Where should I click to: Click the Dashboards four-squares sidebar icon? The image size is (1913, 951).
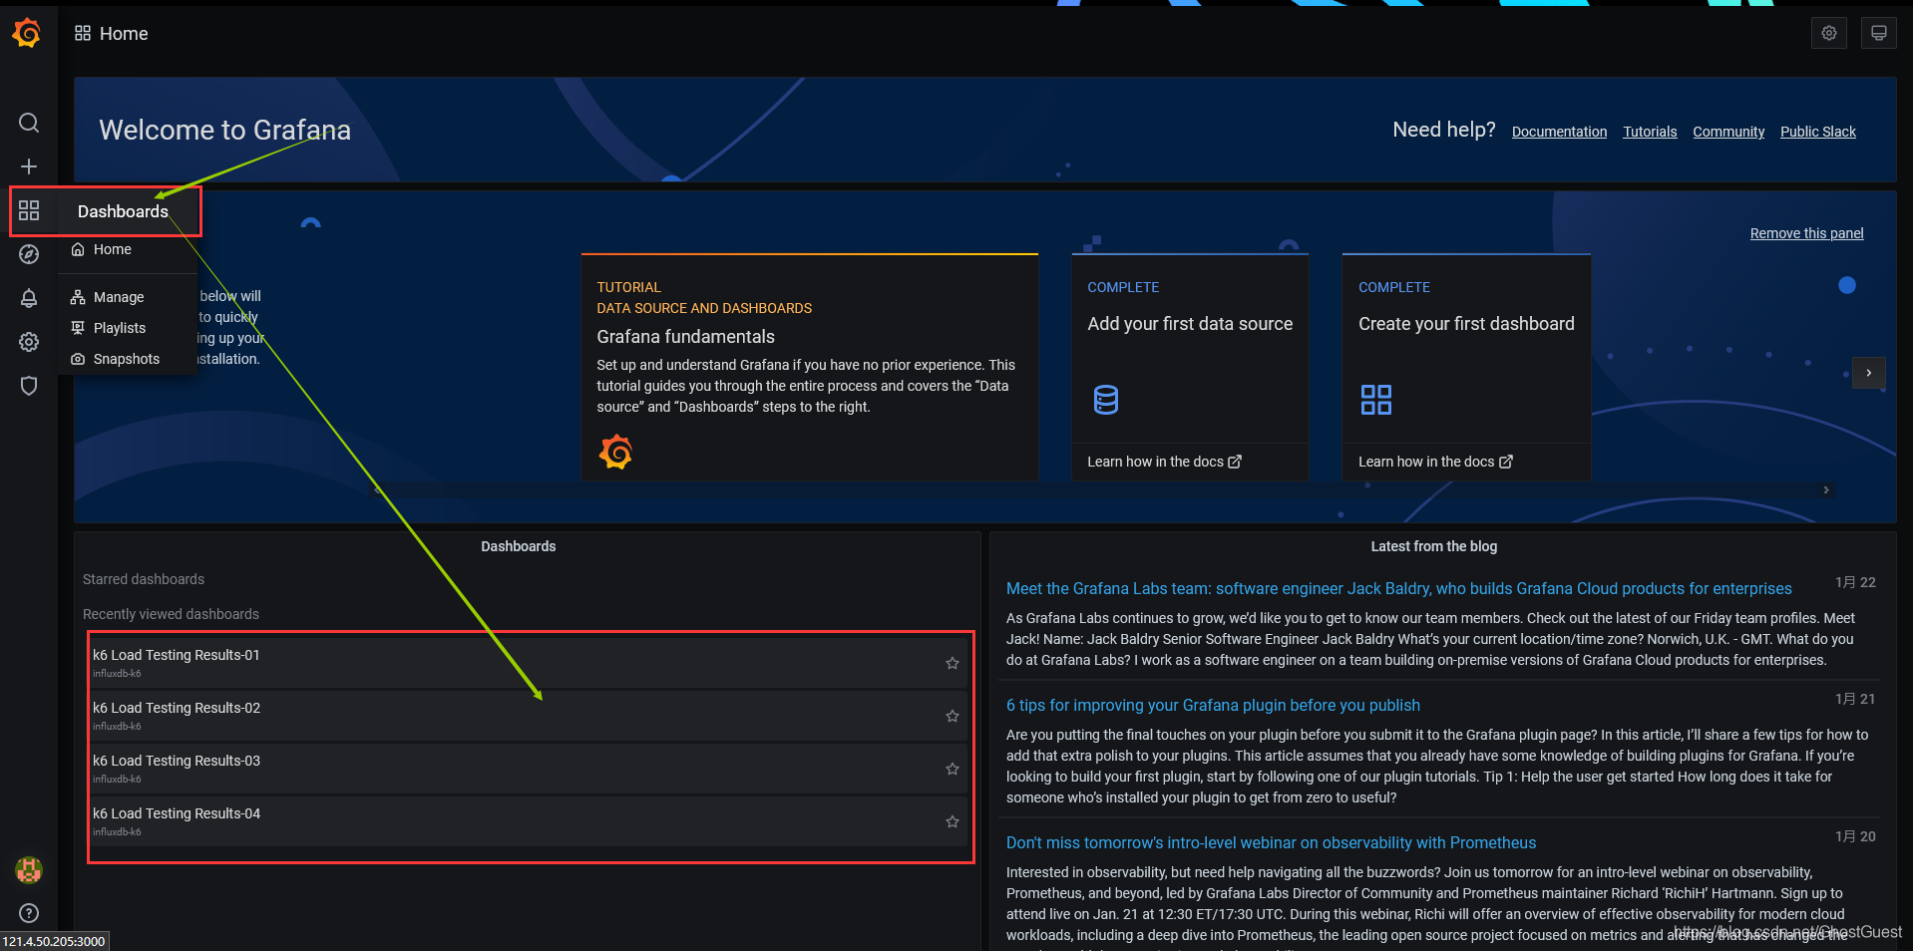[29, 210]
